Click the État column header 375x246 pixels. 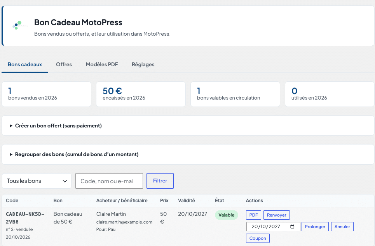220,200
